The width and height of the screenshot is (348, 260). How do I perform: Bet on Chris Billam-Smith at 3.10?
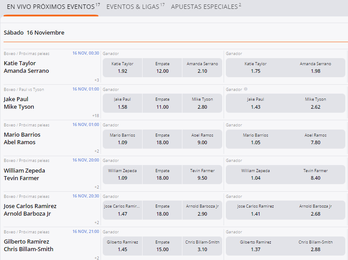[x=202, y=245]
